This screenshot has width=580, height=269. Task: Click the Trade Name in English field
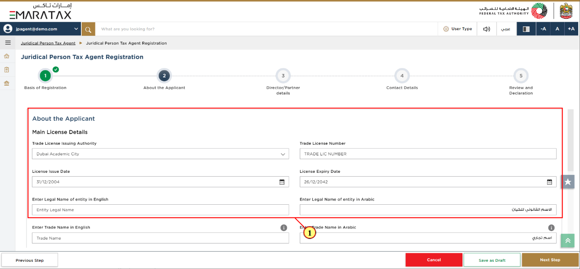coord(161,238)
